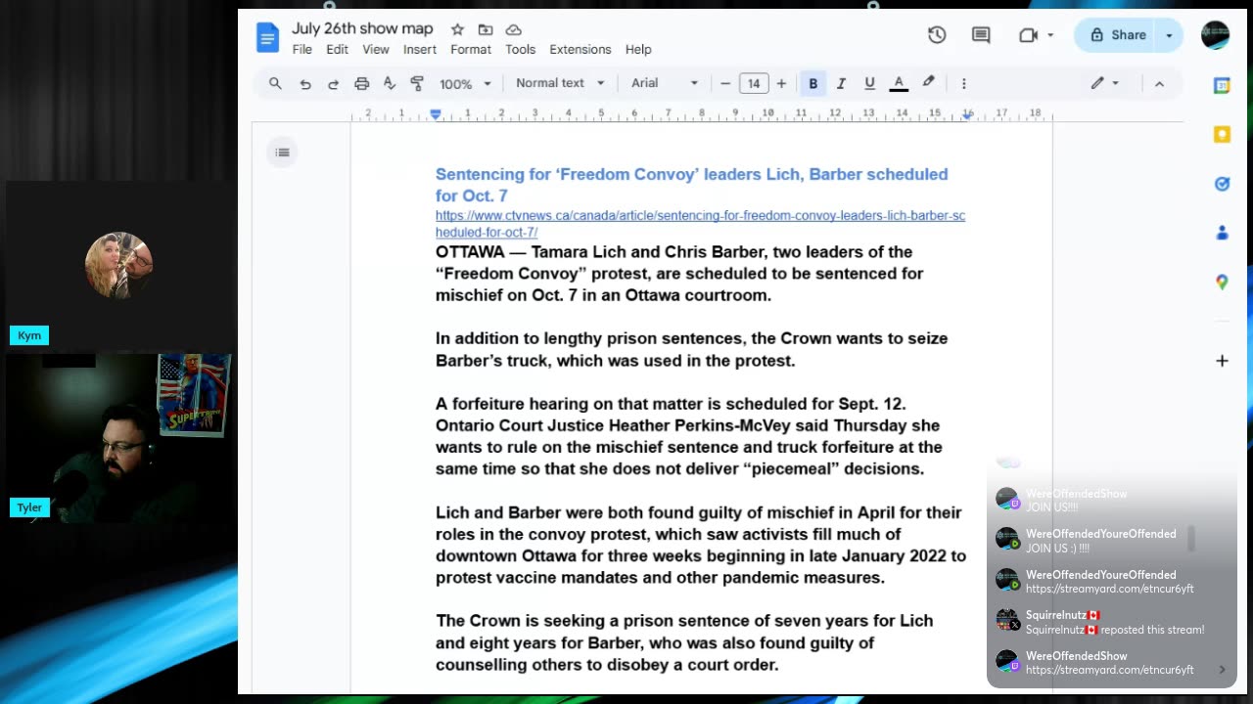Select the paint format tool
Viewport: 1253px width, 704px height.
[x=417, y=83]
